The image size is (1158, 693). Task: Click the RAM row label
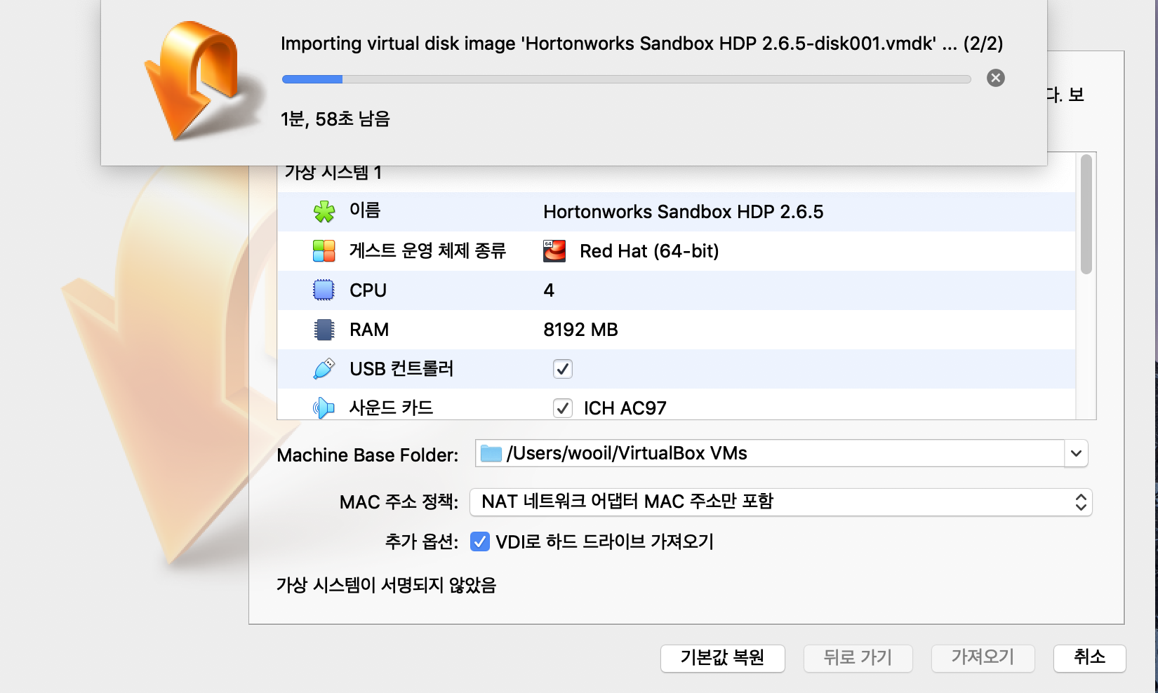pos(369,330)
